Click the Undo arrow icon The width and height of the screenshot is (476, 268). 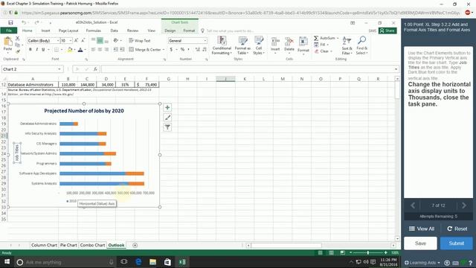click(24, 22)
